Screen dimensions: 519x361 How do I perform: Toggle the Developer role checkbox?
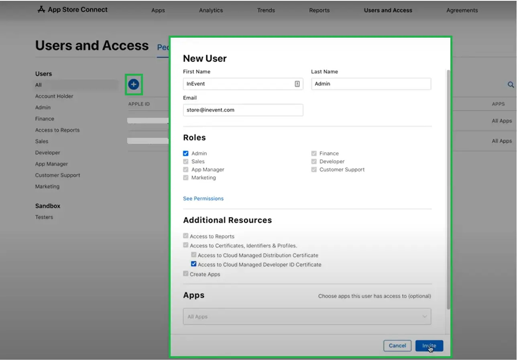click(x=314, y=161)
